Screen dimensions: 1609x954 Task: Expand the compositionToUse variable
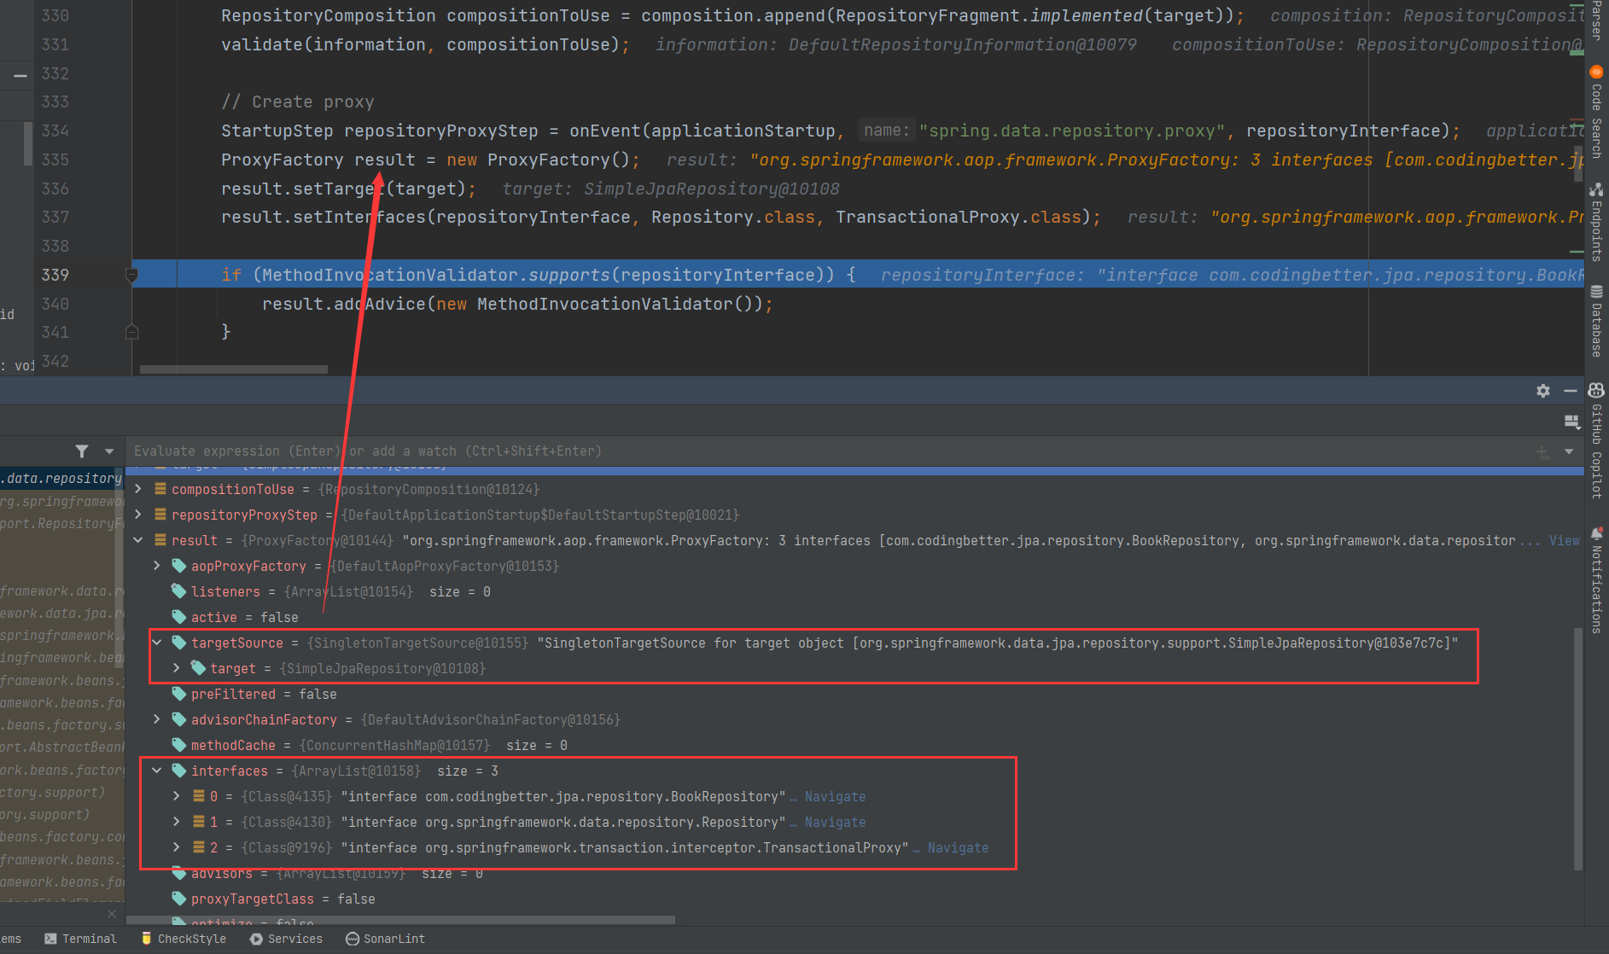139,489
